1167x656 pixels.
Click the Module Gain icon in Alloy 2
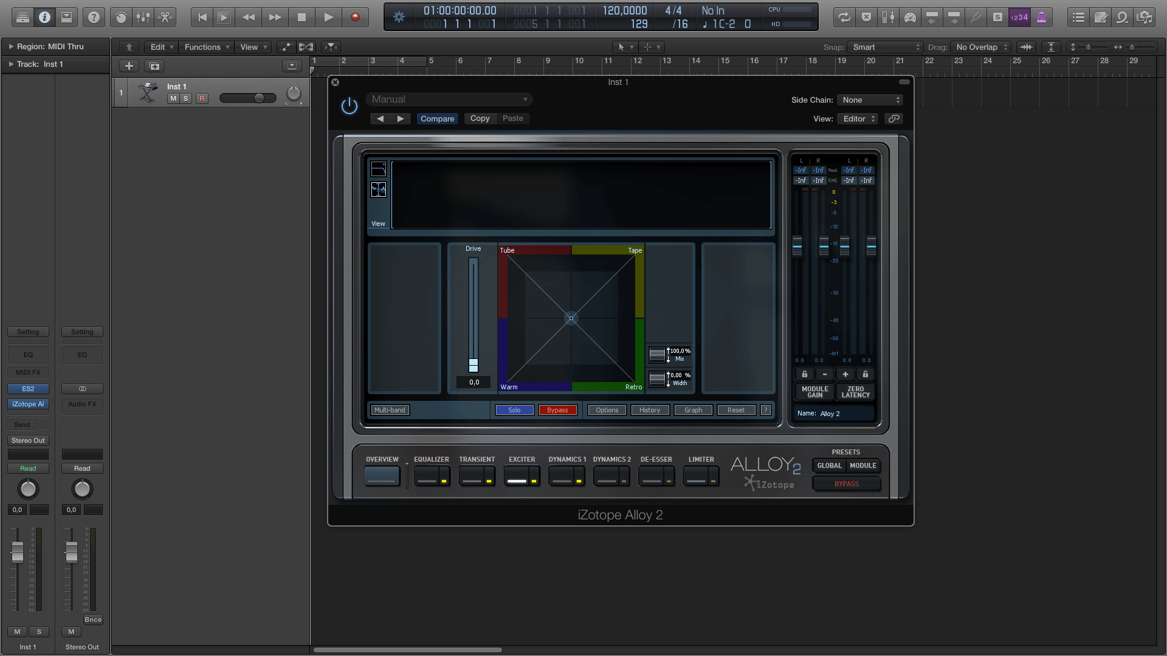point(815,392)
